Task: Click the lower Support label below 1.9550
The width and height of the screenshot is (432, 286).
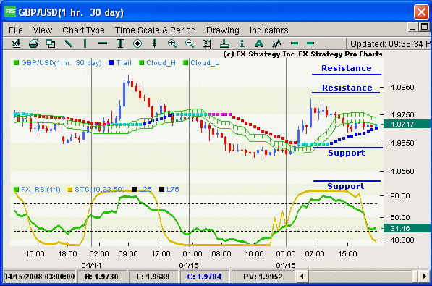Action: tap(345, 186)
